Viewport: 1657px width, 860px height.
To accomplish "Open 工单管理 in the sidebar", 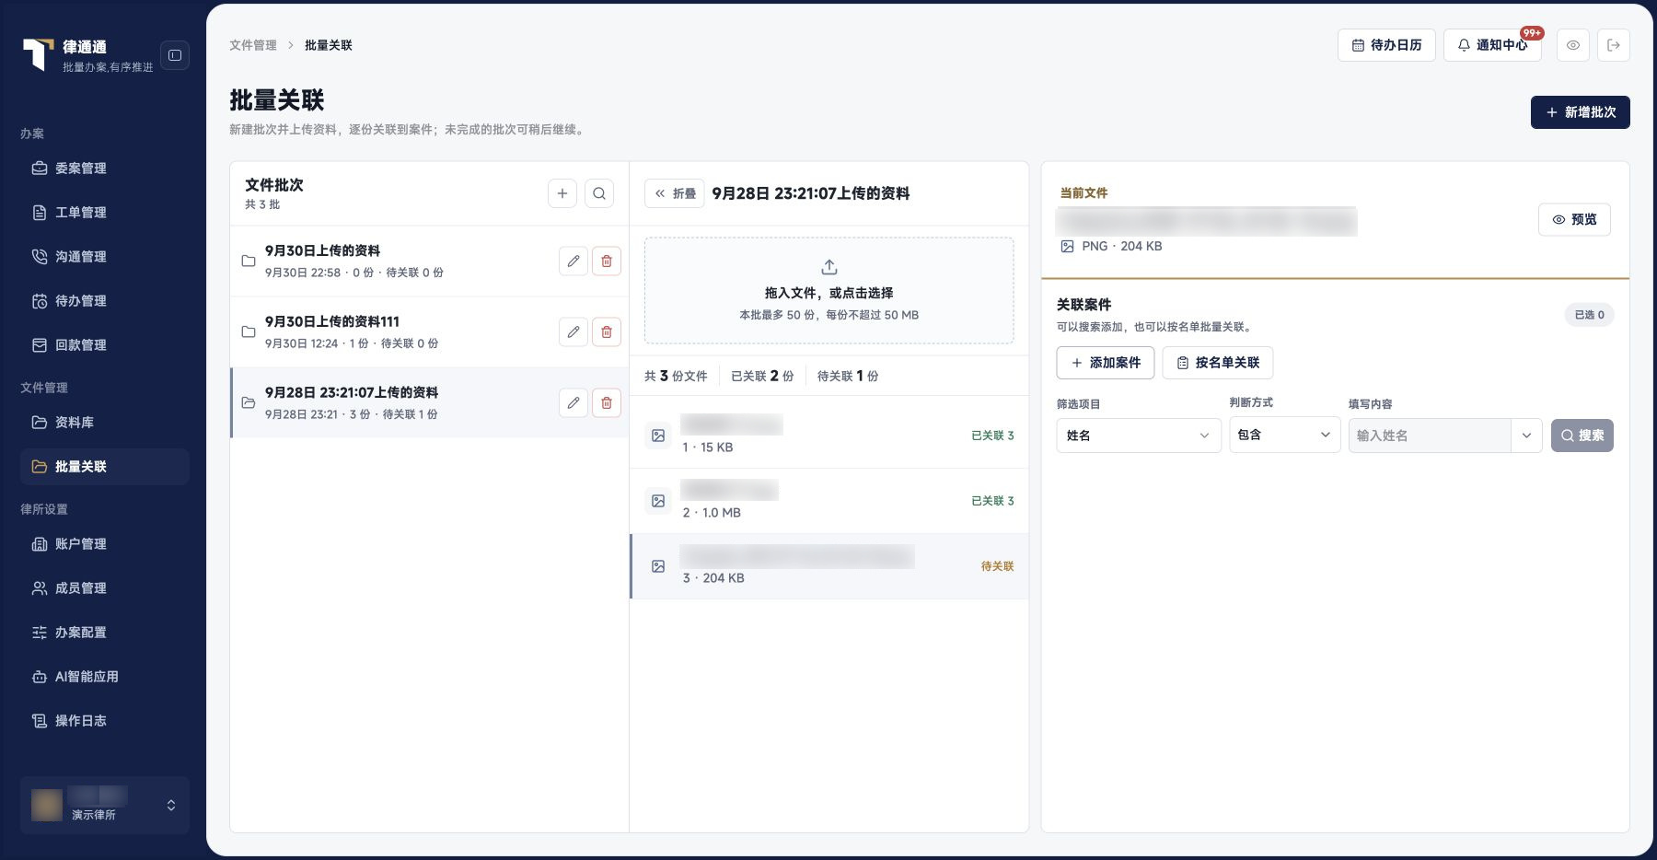I will pos(105,213).
